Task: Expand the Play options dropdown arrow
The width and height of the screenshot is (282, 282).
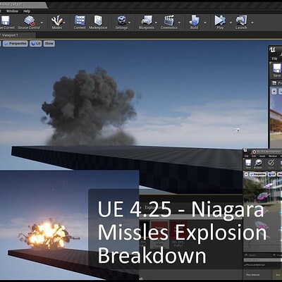Action: tap(231, 23)
